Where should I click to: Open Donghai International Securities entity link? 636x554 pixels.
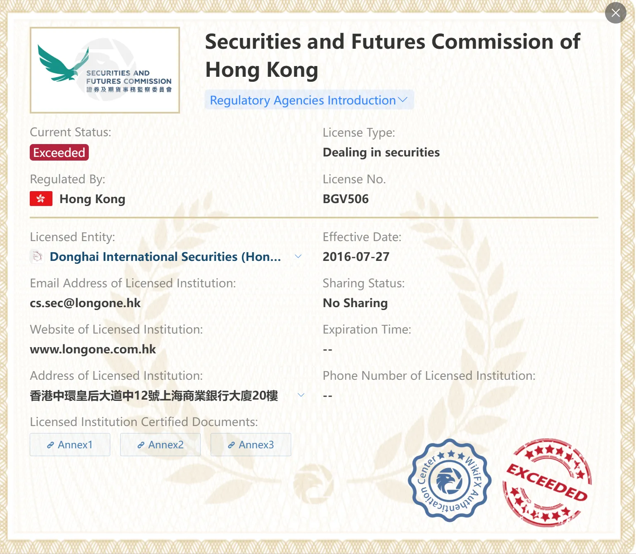(165, 256)
